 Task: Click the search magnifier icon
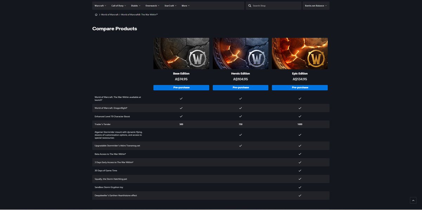point(250,6)
